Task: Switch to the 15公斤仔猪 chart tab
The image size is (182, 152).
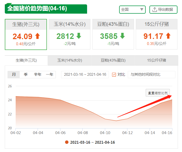Action: (x=157, y=60)
